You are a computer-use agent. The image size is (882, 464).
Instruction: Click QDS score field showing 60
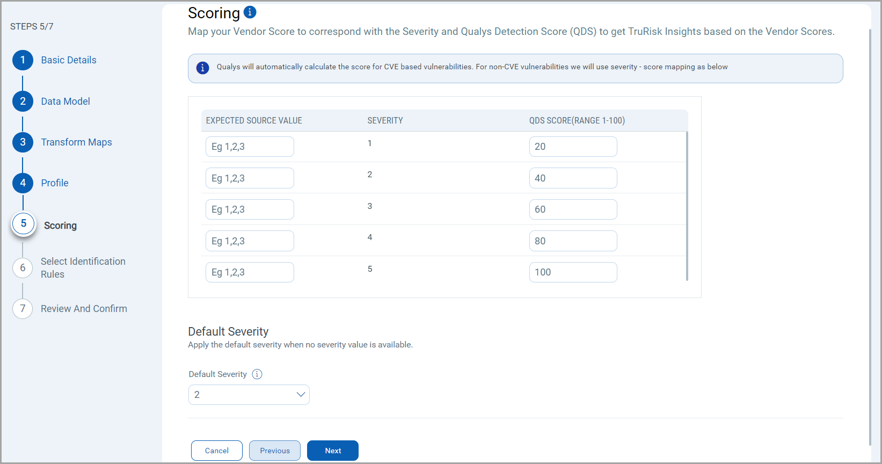[573, 209]
